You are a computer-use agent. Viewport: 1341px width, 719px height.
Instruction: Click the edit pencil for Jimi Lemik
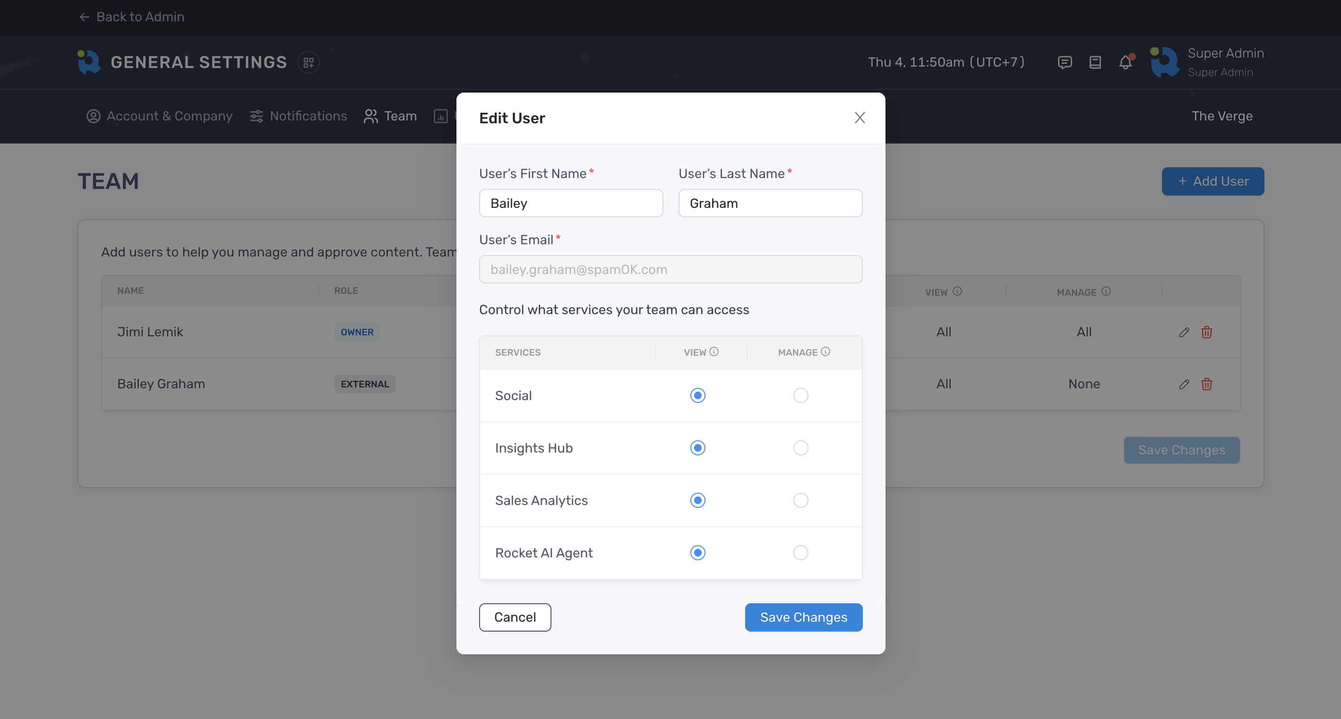click(1184, 332)
